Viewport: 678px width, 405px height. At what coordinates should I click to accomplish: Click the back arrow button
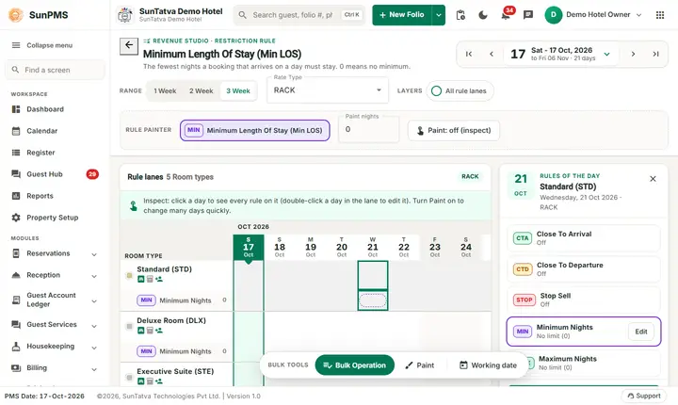(x=129, y=46)
